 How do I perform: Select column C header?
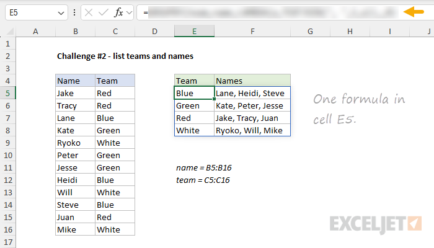[x=115, y=31]
